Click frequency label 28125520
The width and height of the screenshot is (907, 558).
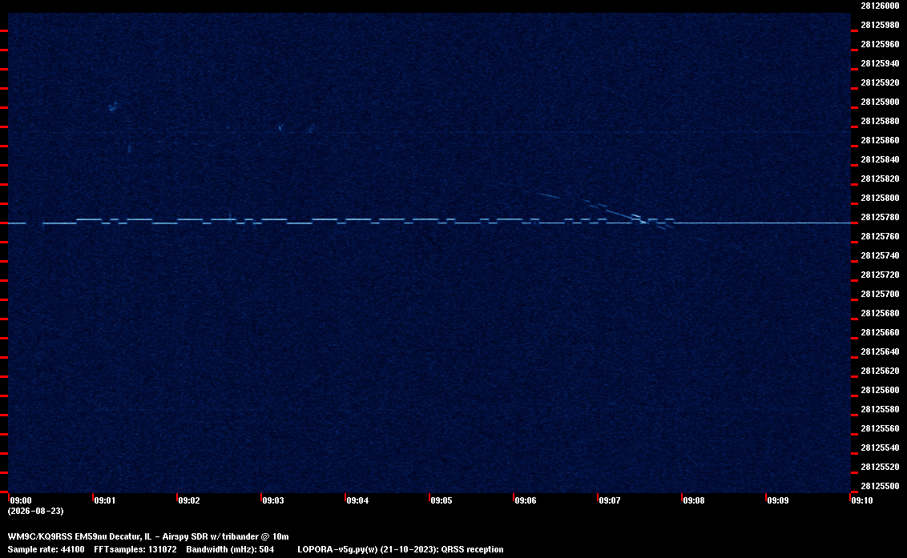(880, 467)
